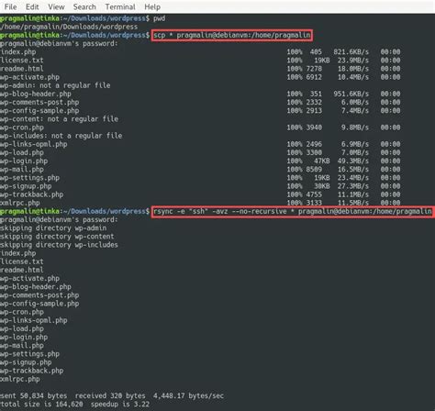Click the password prompt below the rsync command

(59, 219)
